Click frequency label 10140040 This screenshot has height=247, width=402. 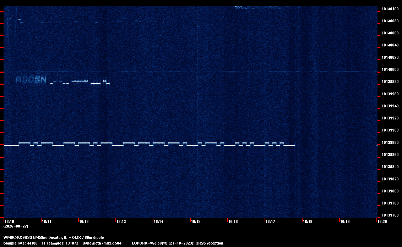click(390, 45)
